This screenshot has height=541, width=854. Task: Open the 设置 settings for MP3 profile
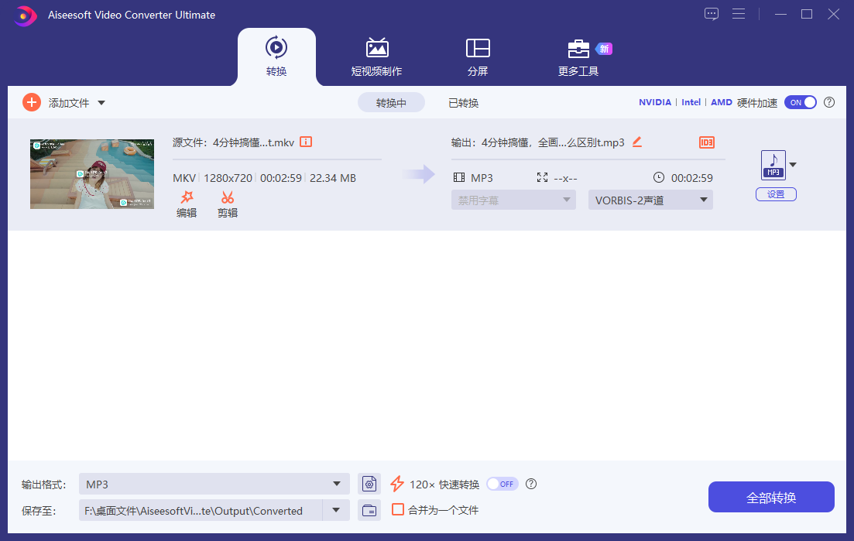(775, 193)
